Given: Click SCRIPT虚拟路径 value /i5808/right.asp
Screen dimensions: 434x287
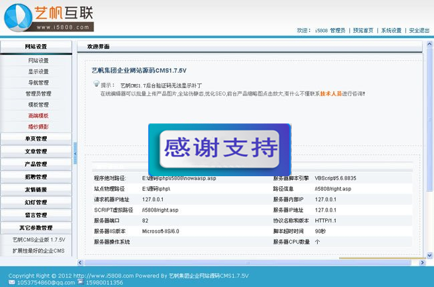Looking at the screenshot, I should pyautogui.click(x=160, y=210).
